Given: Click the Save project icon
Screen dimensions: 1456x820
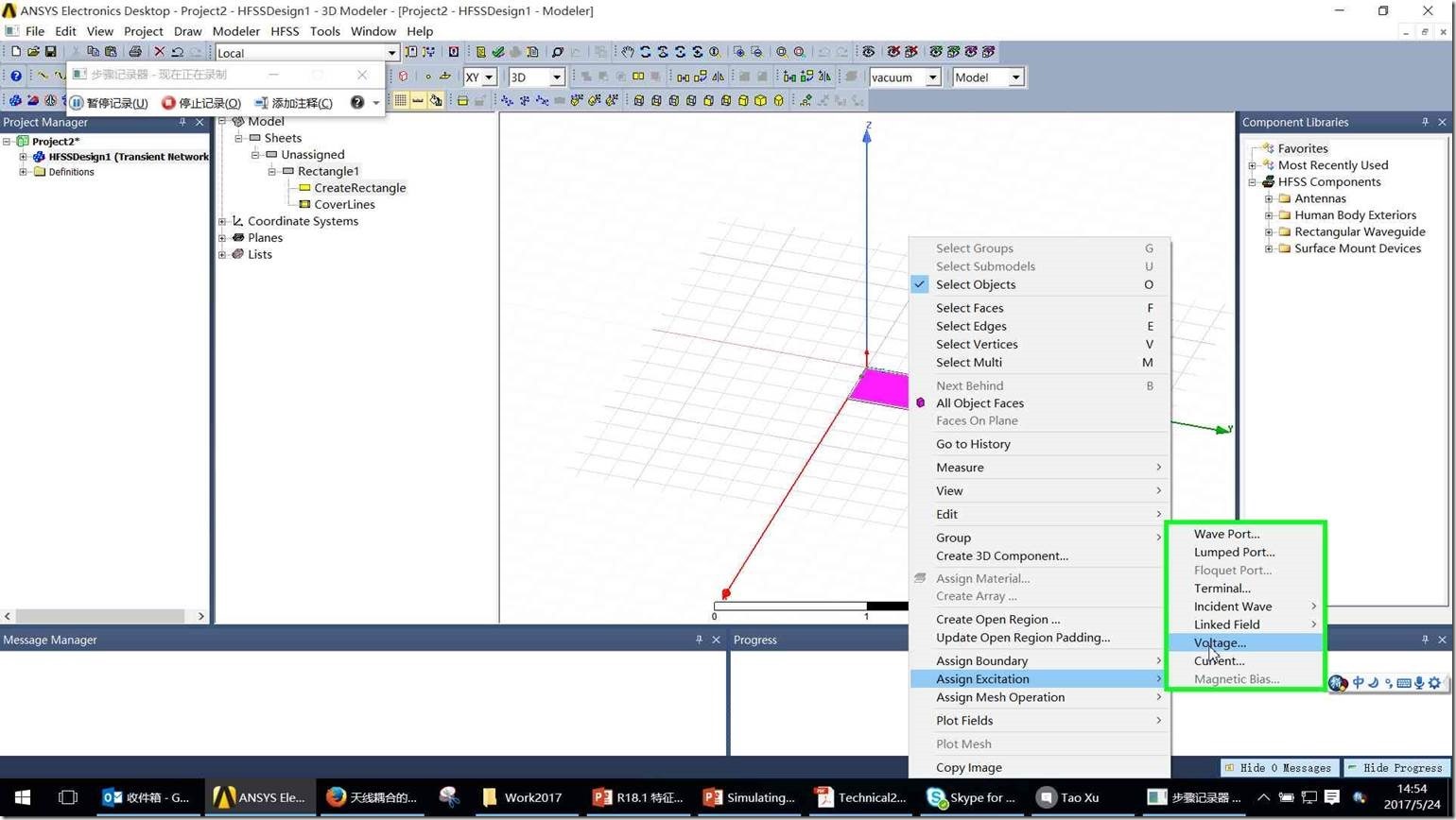Looking at the screenshot, I should tap(50, 52).
